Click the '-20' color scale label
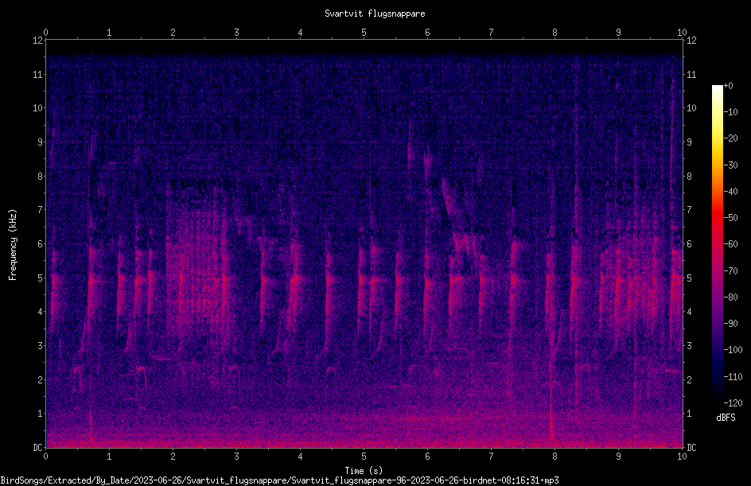 [730, 138]
